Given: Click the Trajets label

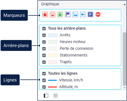Looking at the screenshot, I should [x=66, y=62].
